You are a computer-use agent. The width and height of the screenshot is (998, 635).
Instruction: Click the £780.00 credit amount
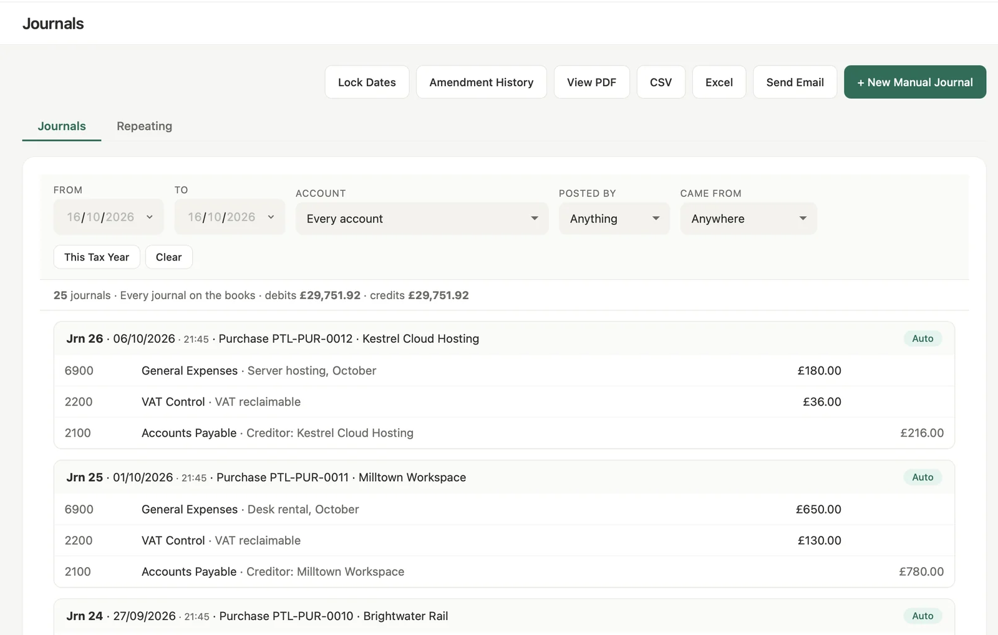point(921,571)
